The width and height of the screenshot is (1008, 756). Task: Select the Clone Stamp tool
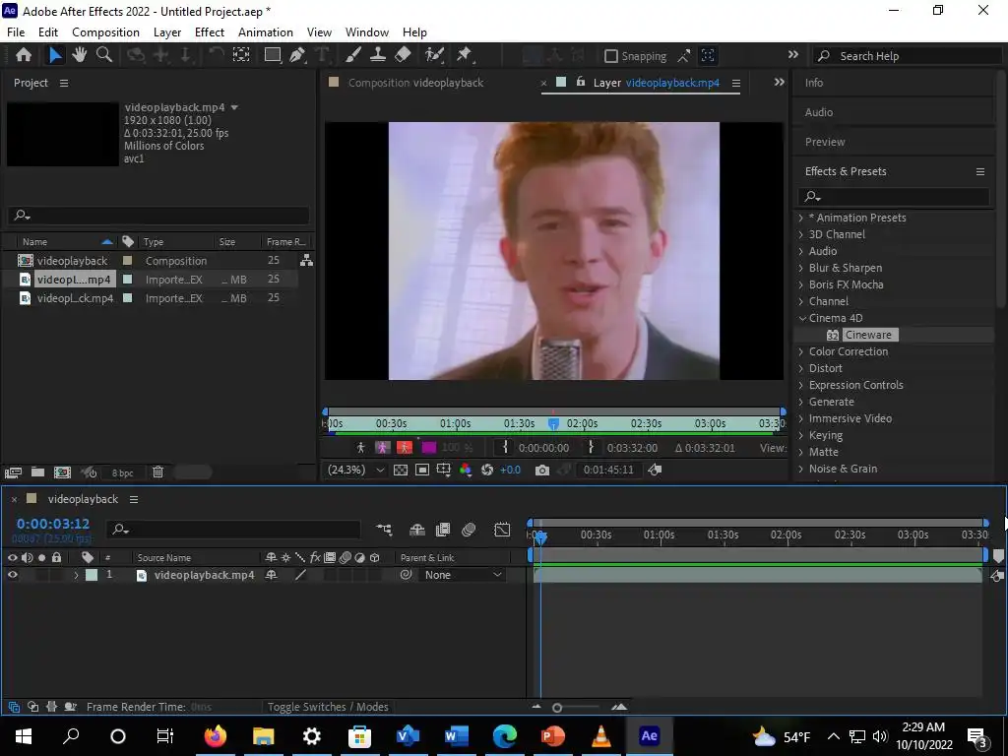pyautogui.click(x=378, y=55)
